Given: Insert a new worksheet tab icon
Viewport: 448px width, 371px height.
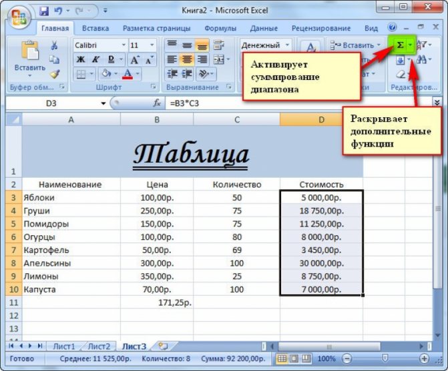Looking at the screenshot, I should 163,346.
